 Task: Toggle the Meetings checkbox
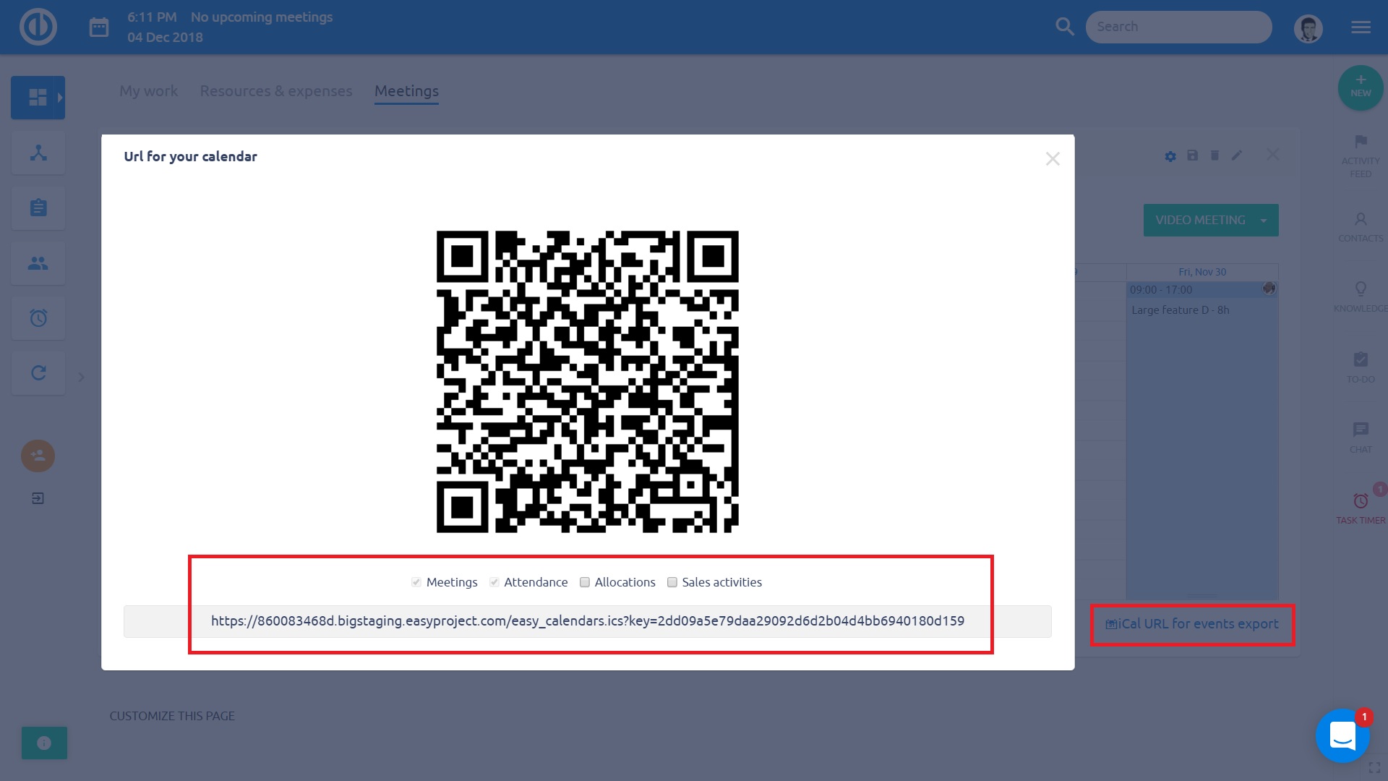[416, 582]
